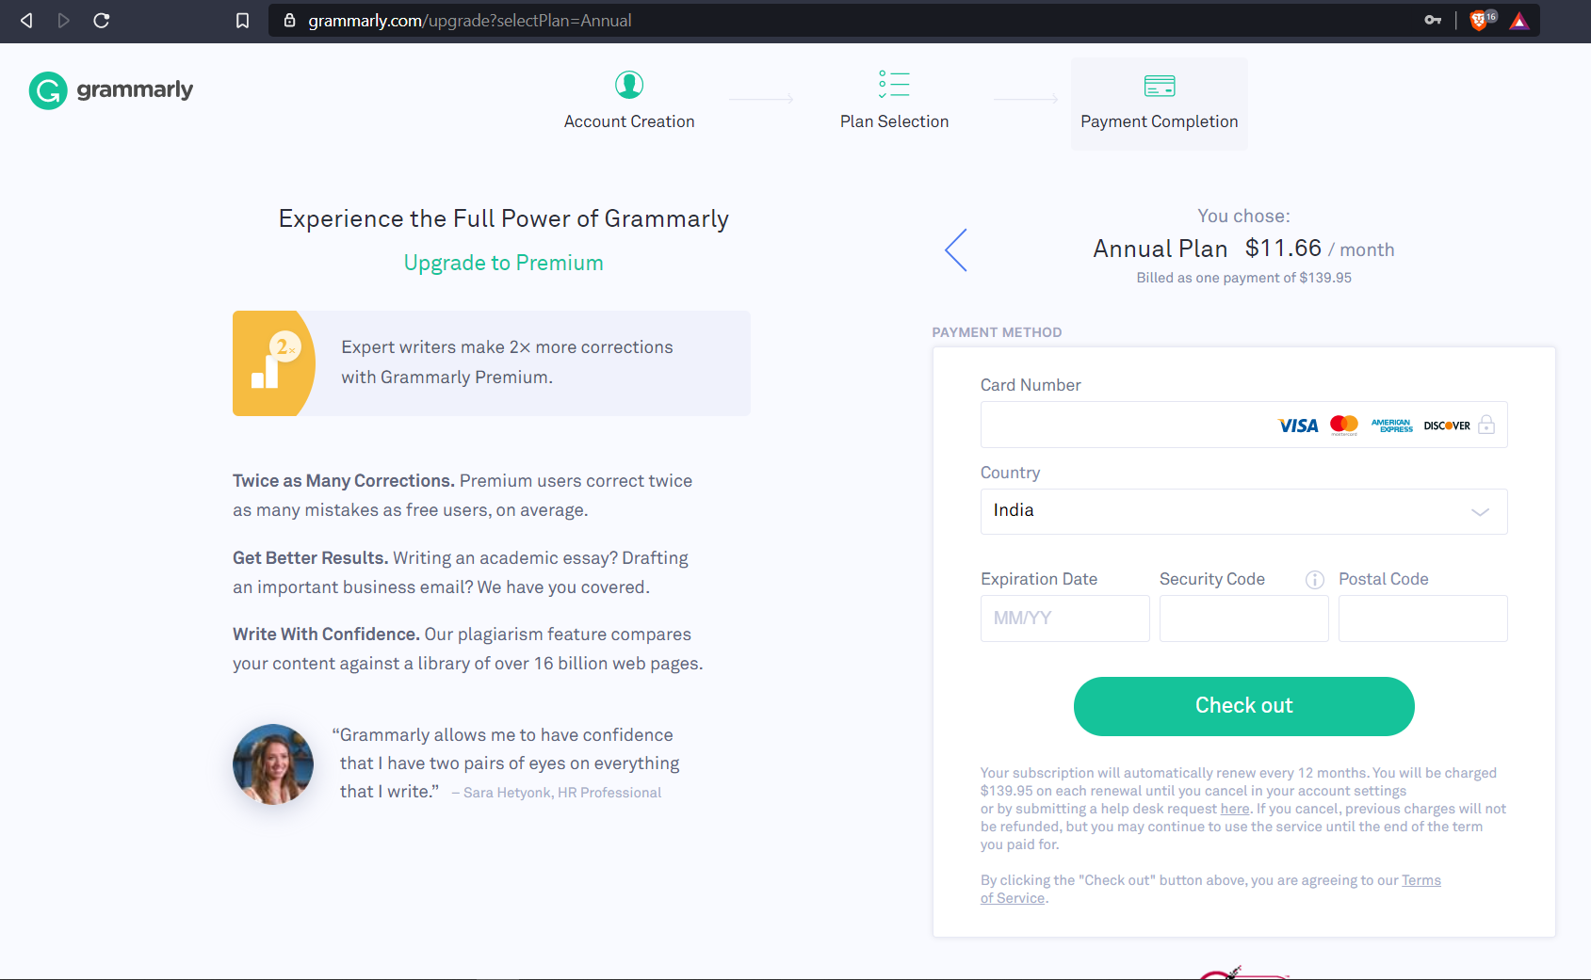The width and height of the screenshot is (1591, 980).
Task: Open the help desk request 'here' link
Action: (x=1235, y=809)
